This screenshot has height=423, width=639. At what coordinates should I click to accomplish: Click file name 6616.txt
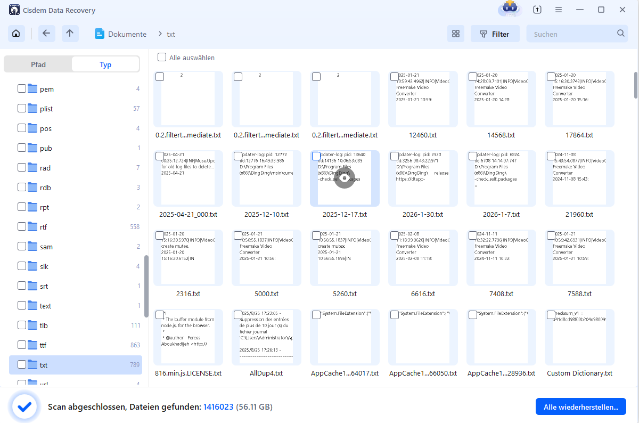pyautogui.click(x=423, y=294)
